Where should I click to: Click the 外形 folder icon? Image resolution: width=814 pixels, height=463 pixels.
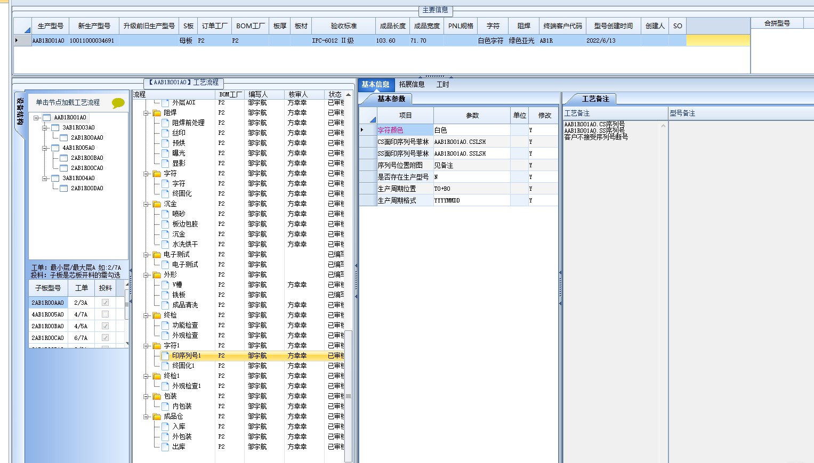pos(157,275)
